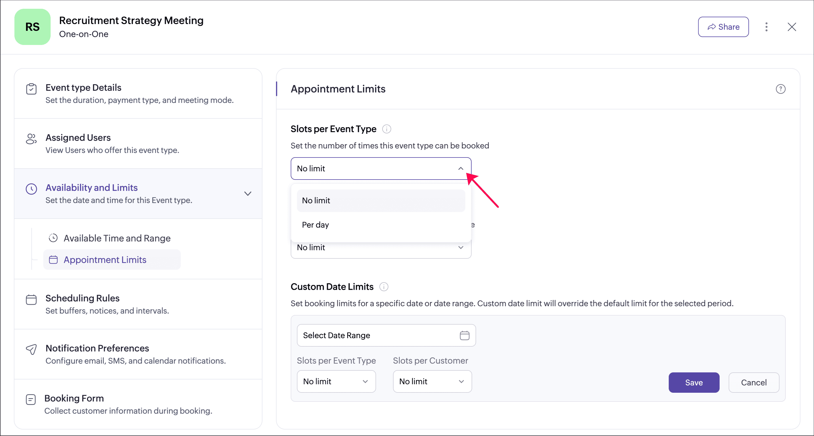
Task: Open the Assigned Users section
Action: (78, 138)
